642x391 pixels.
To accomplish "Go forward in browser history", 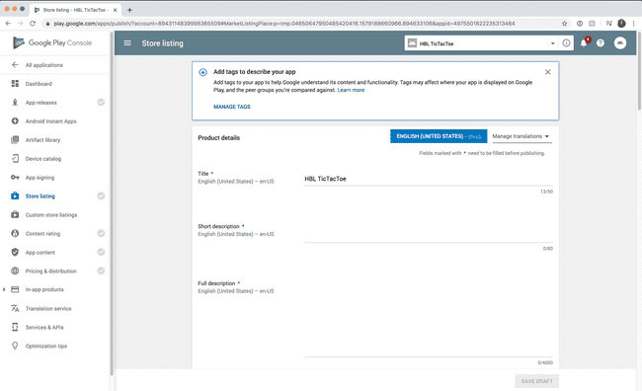I will [x=21, y=24].
